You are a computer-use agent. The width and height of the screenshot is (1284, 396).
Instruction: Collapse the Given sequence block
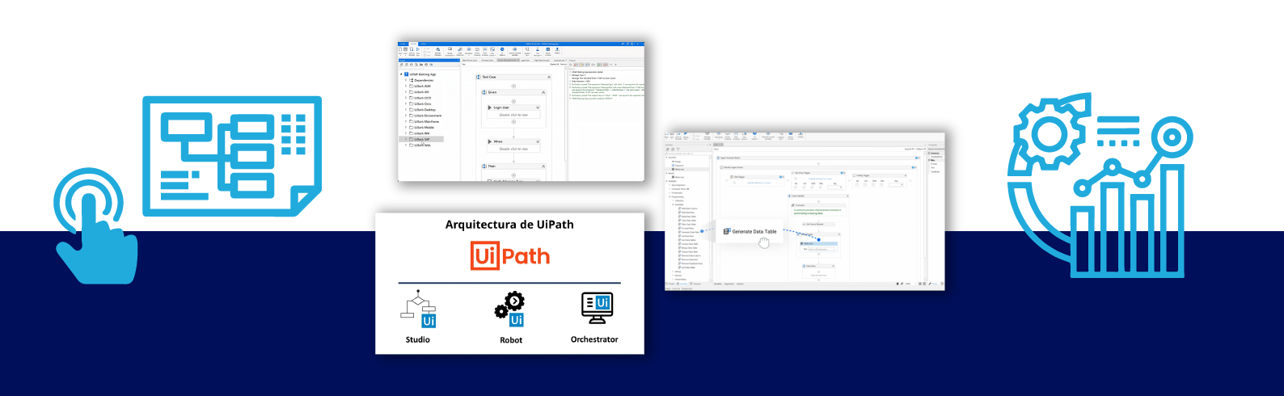tap(543, 93)
